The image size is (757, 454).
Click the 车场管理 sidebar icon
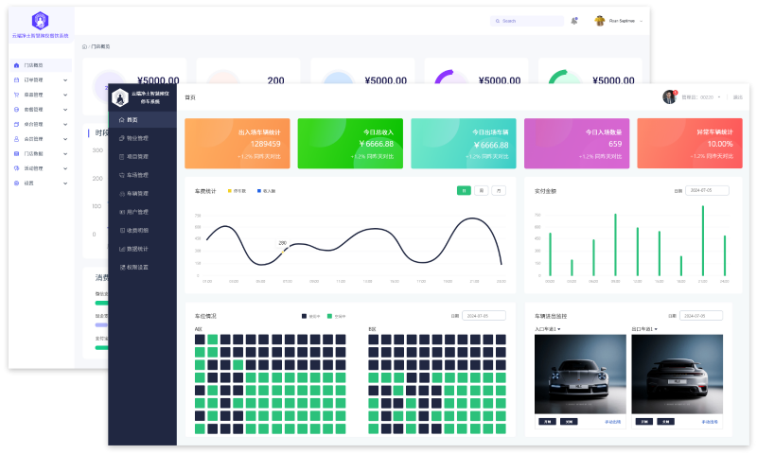[121, 175]
